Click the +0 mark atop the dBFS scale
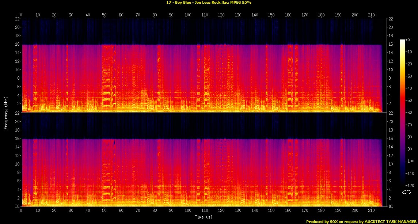418x224 pixels. click(x=410, y=39)
